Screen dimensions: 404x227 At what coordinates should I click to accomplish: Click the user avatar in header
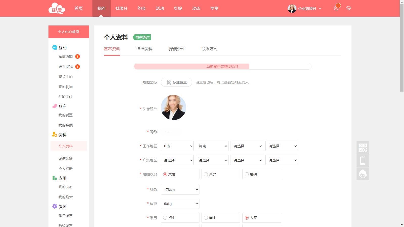coord(292,8)
